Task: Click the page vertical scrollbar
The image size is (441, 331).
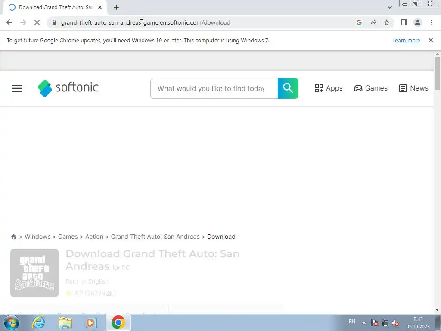Action: coord(437,74)
